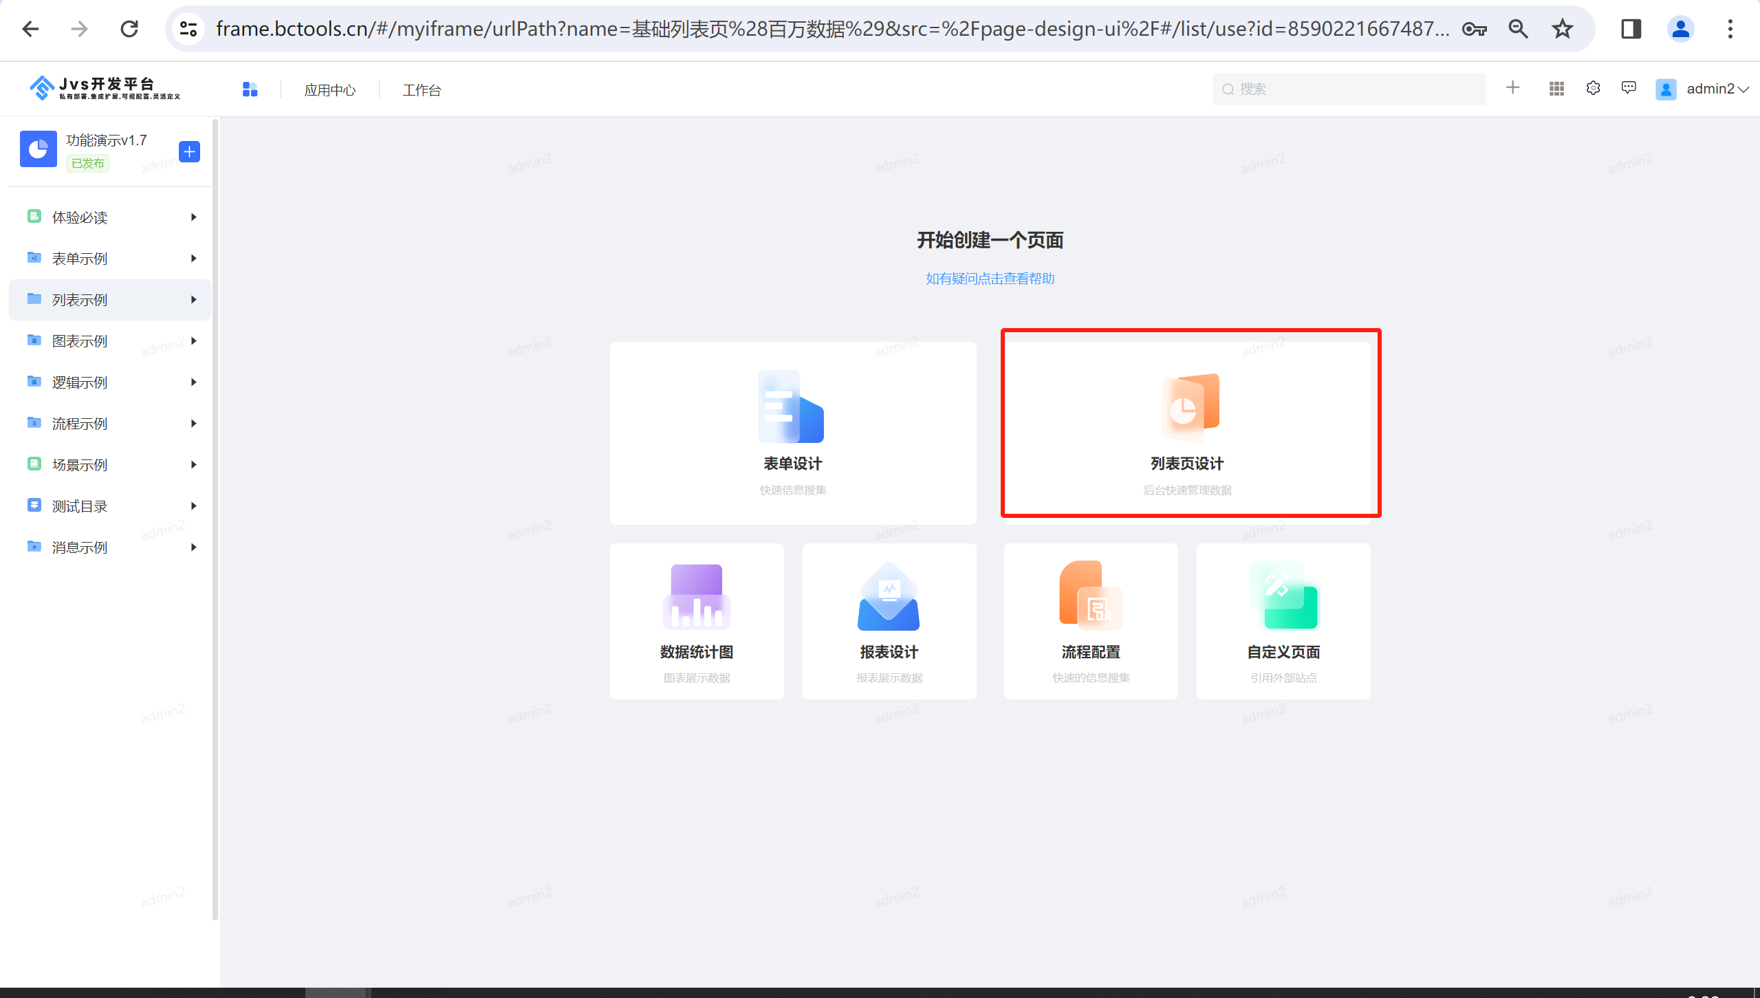Choose the 数据统计图 card
The height and width of the screenshot is (998, 1760).
(696, 621)
